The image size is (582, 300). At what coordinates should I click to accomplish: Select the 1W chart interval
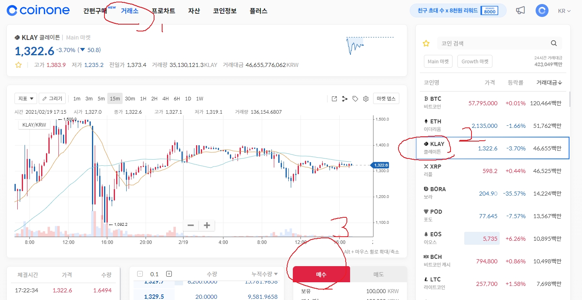(x=200, y=98)
